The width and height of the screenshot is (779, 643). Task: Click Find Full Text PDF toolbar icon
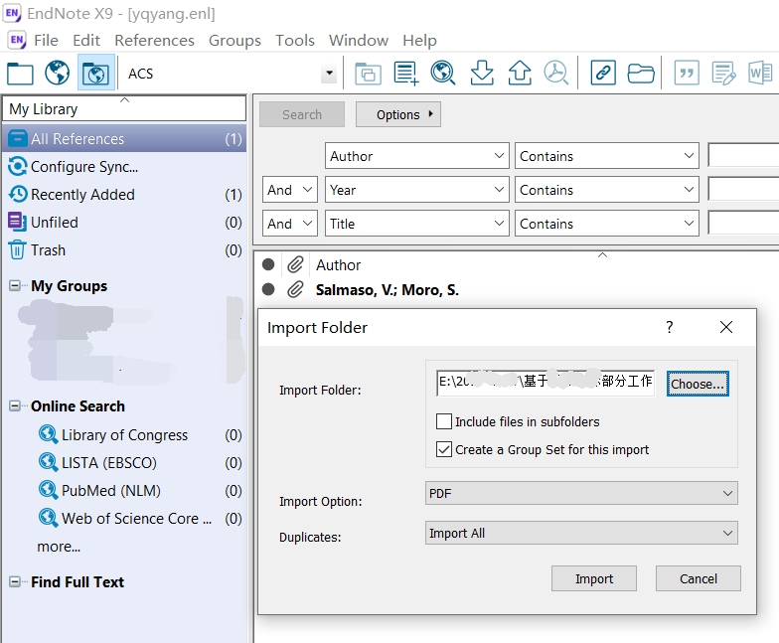click(556, 74)
